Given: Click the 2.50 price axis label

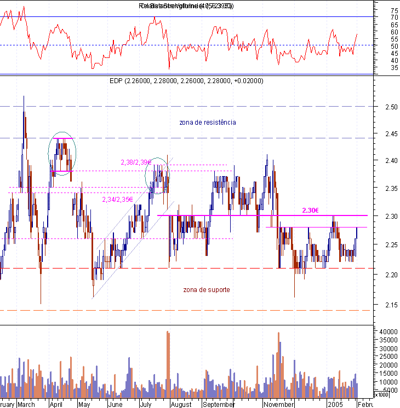Looking at the screenshot, I should point(391,107).
